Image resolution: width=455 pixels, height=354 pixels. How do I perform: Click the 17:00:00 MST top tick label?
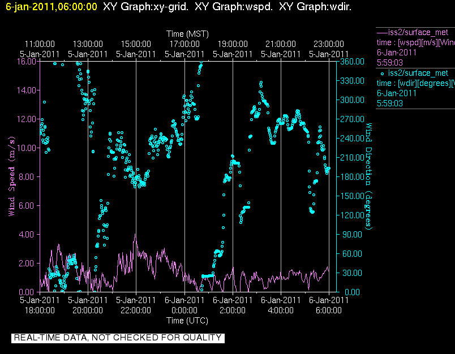coord(184,44)
